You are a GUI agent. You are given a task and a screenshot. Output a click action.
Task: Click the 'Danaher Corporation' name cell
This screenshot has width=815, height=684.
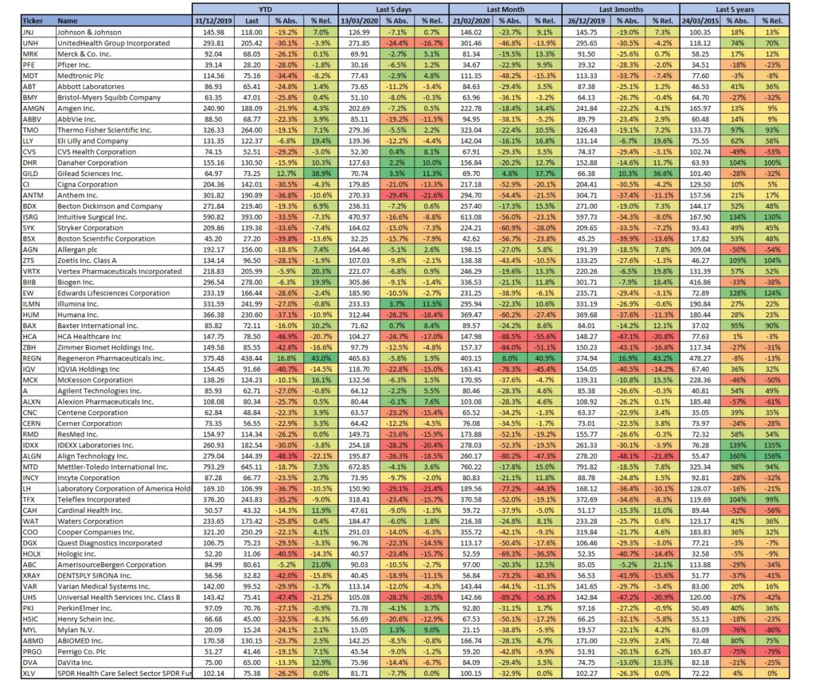pos(123,162)
